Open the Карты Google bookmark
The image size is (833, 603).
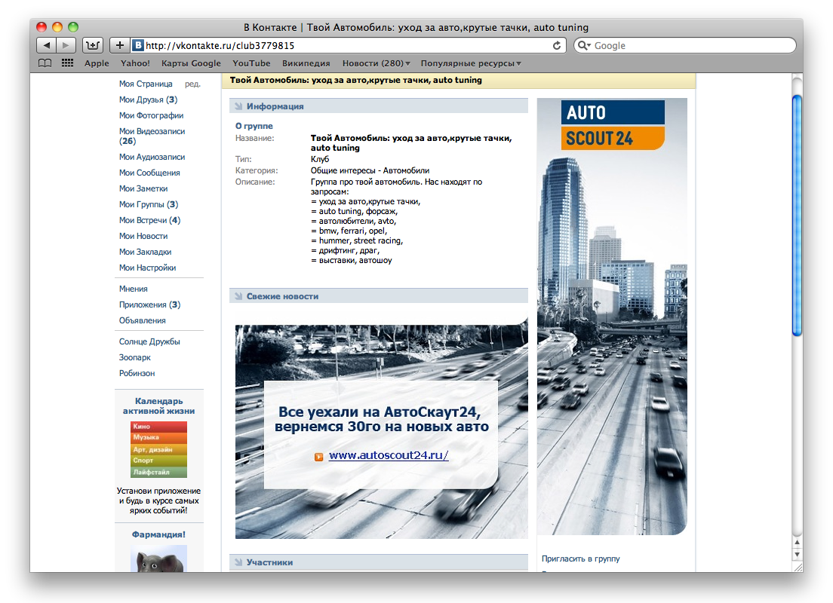[x=191, y=63]
